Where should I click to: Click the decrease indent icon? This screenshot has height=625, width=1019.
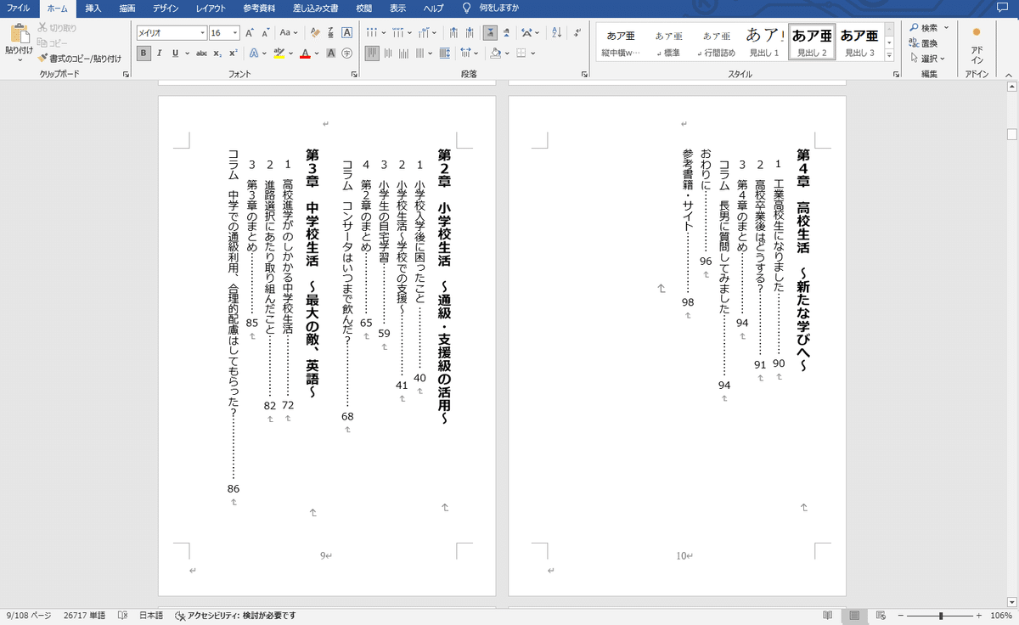pos(454,33)
